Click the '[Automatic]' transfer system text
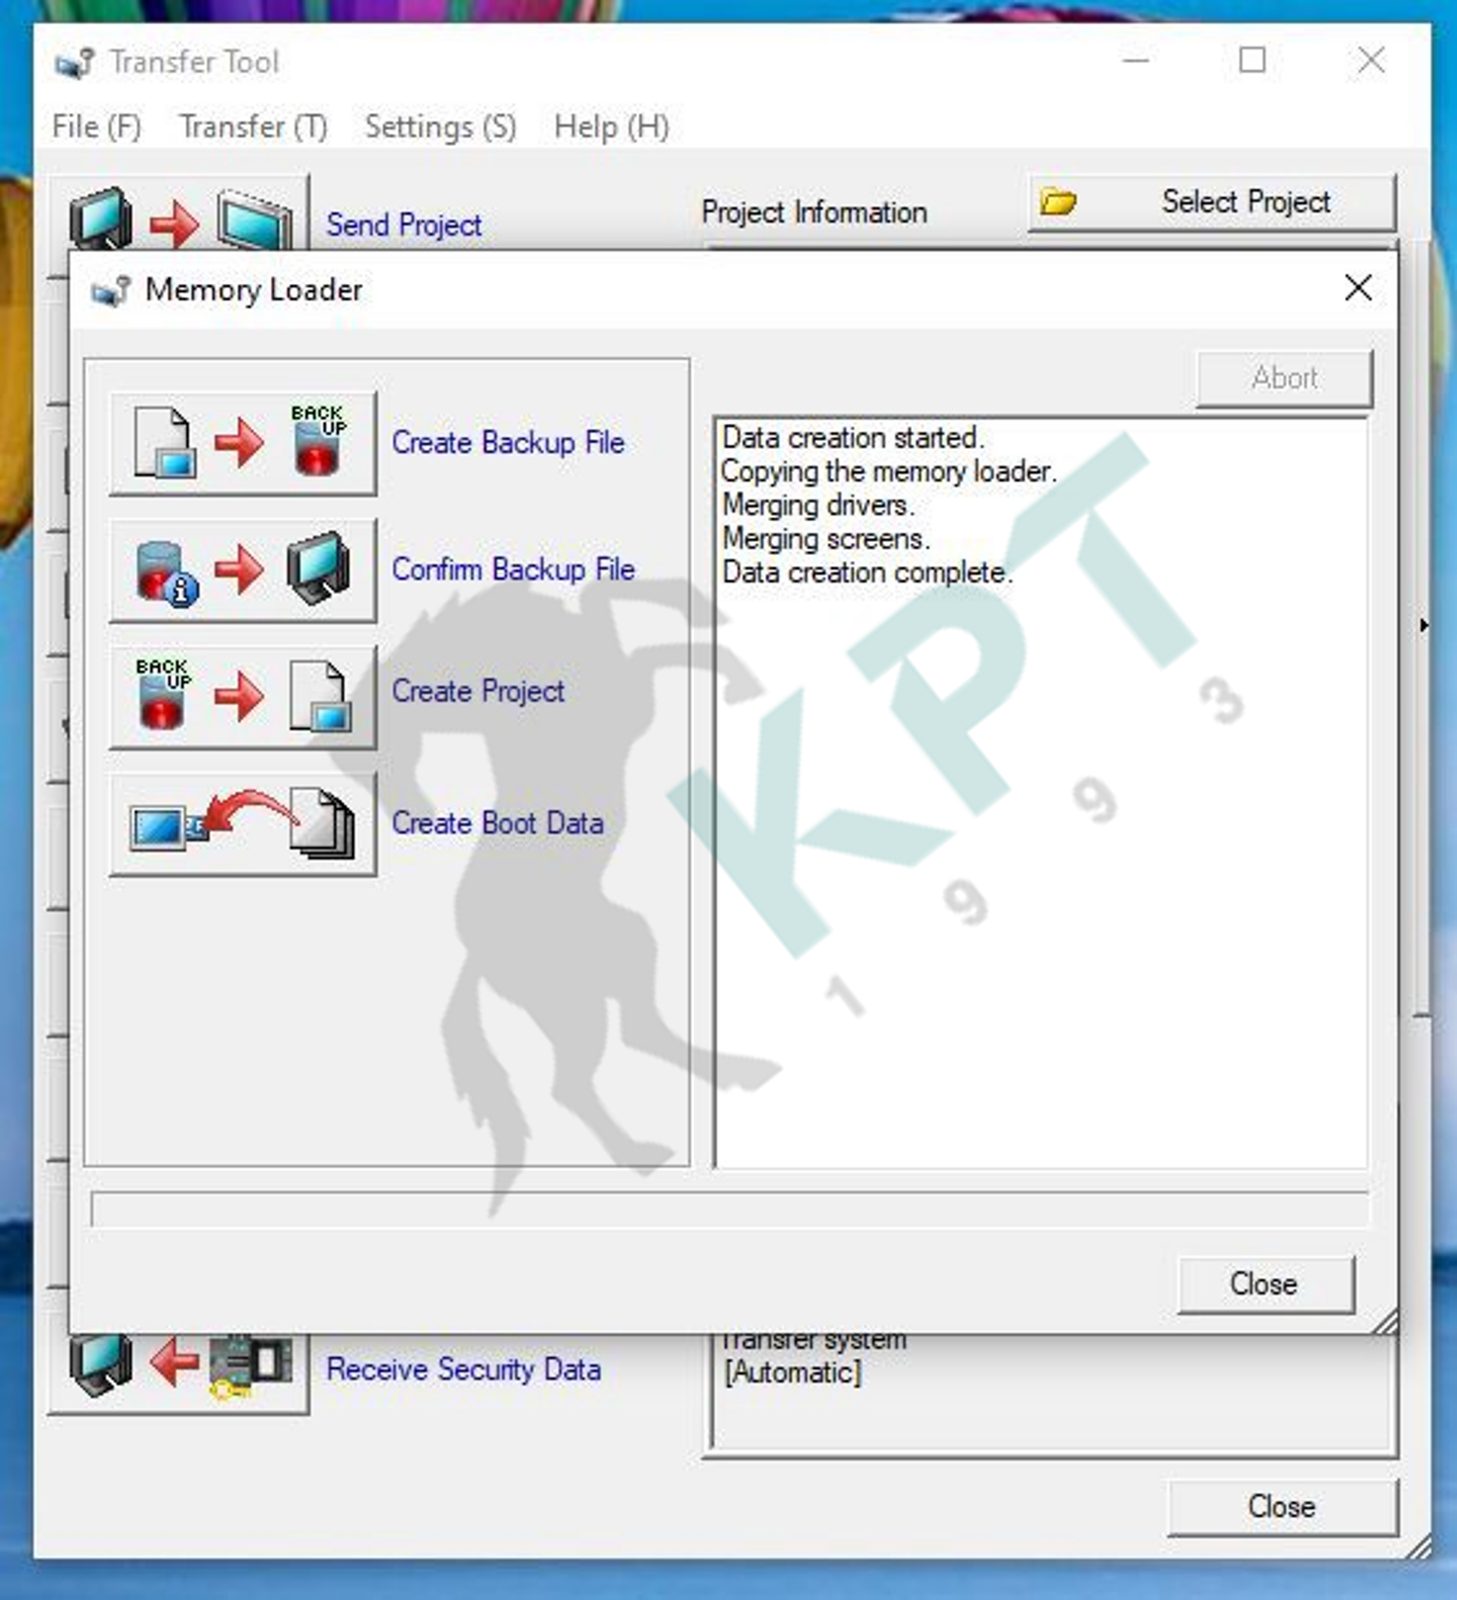1457x1600 pixels. 792,1372
